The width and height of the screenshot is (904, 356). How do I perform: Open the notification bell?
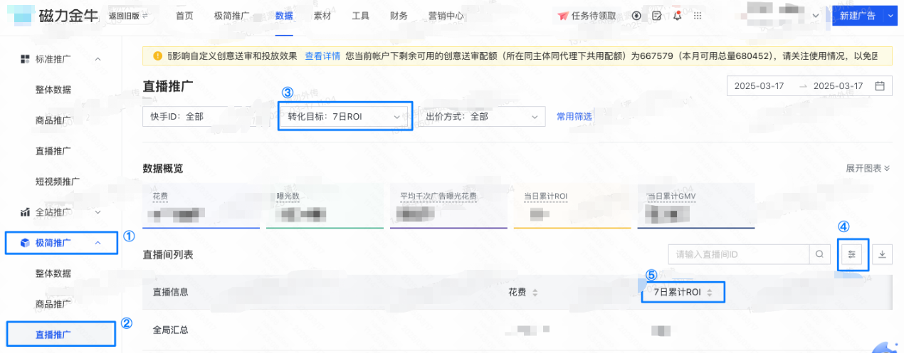point(677,16)
